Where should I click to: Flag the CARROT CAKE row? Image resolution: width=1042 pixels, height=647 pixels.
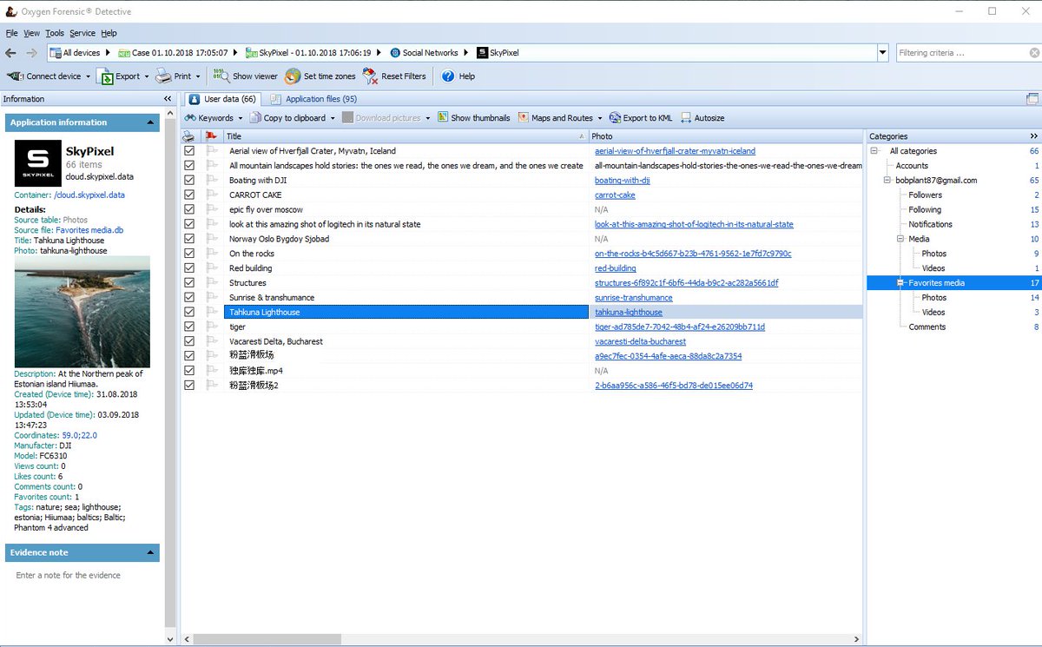pyautogui.click(x=211, y=195)
